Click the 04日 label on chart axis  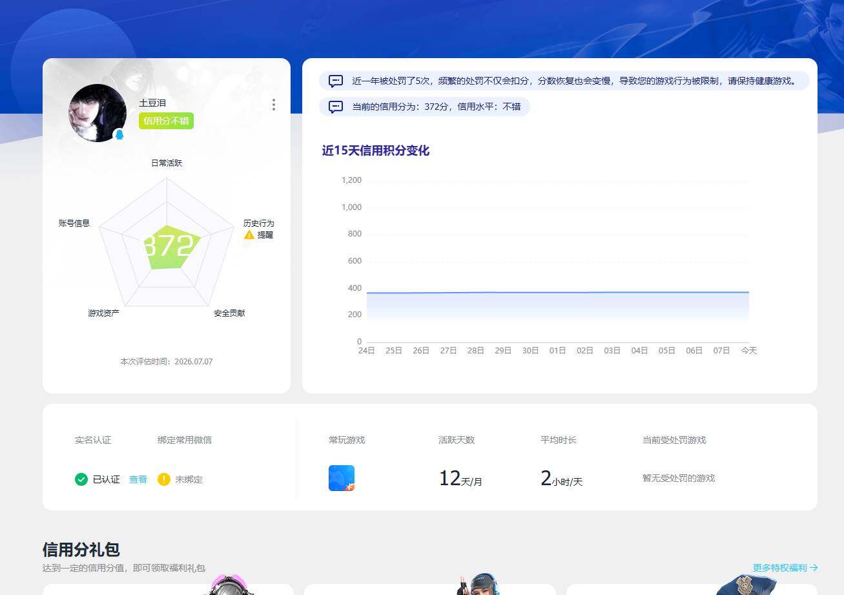[640, 351]
